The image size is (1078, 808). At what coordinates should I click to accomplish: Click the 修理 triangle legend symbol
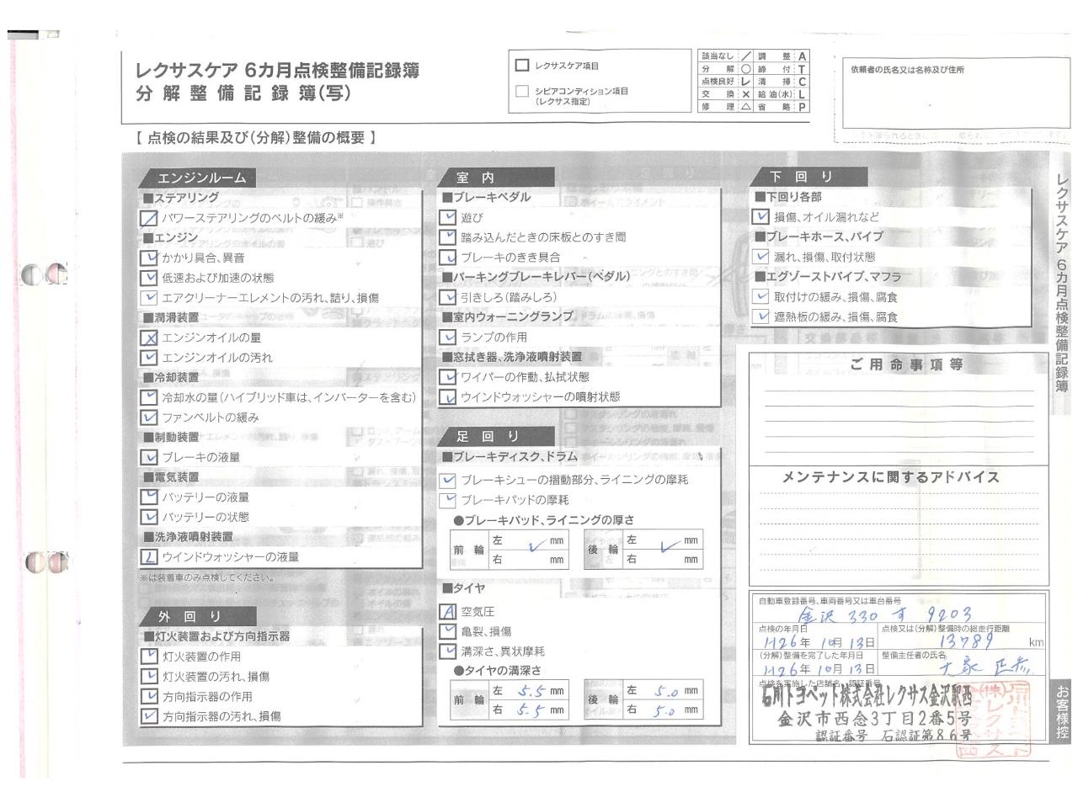coord(745,107)
